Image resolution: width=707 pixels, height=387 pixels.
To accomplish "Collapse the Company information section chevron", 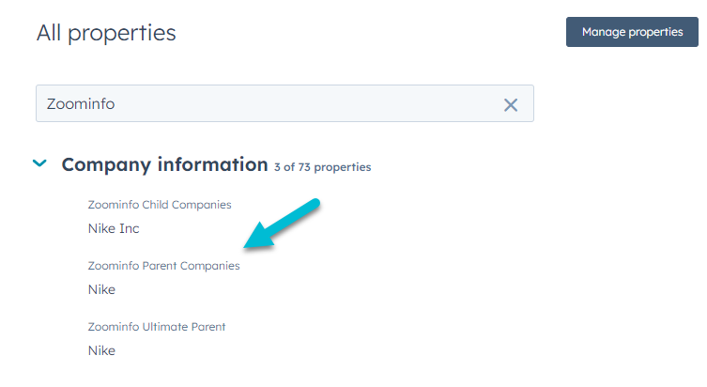I will [x=39, y=163].
